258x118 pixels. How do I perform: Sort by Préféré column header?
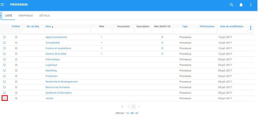click(x=16, y=26)
